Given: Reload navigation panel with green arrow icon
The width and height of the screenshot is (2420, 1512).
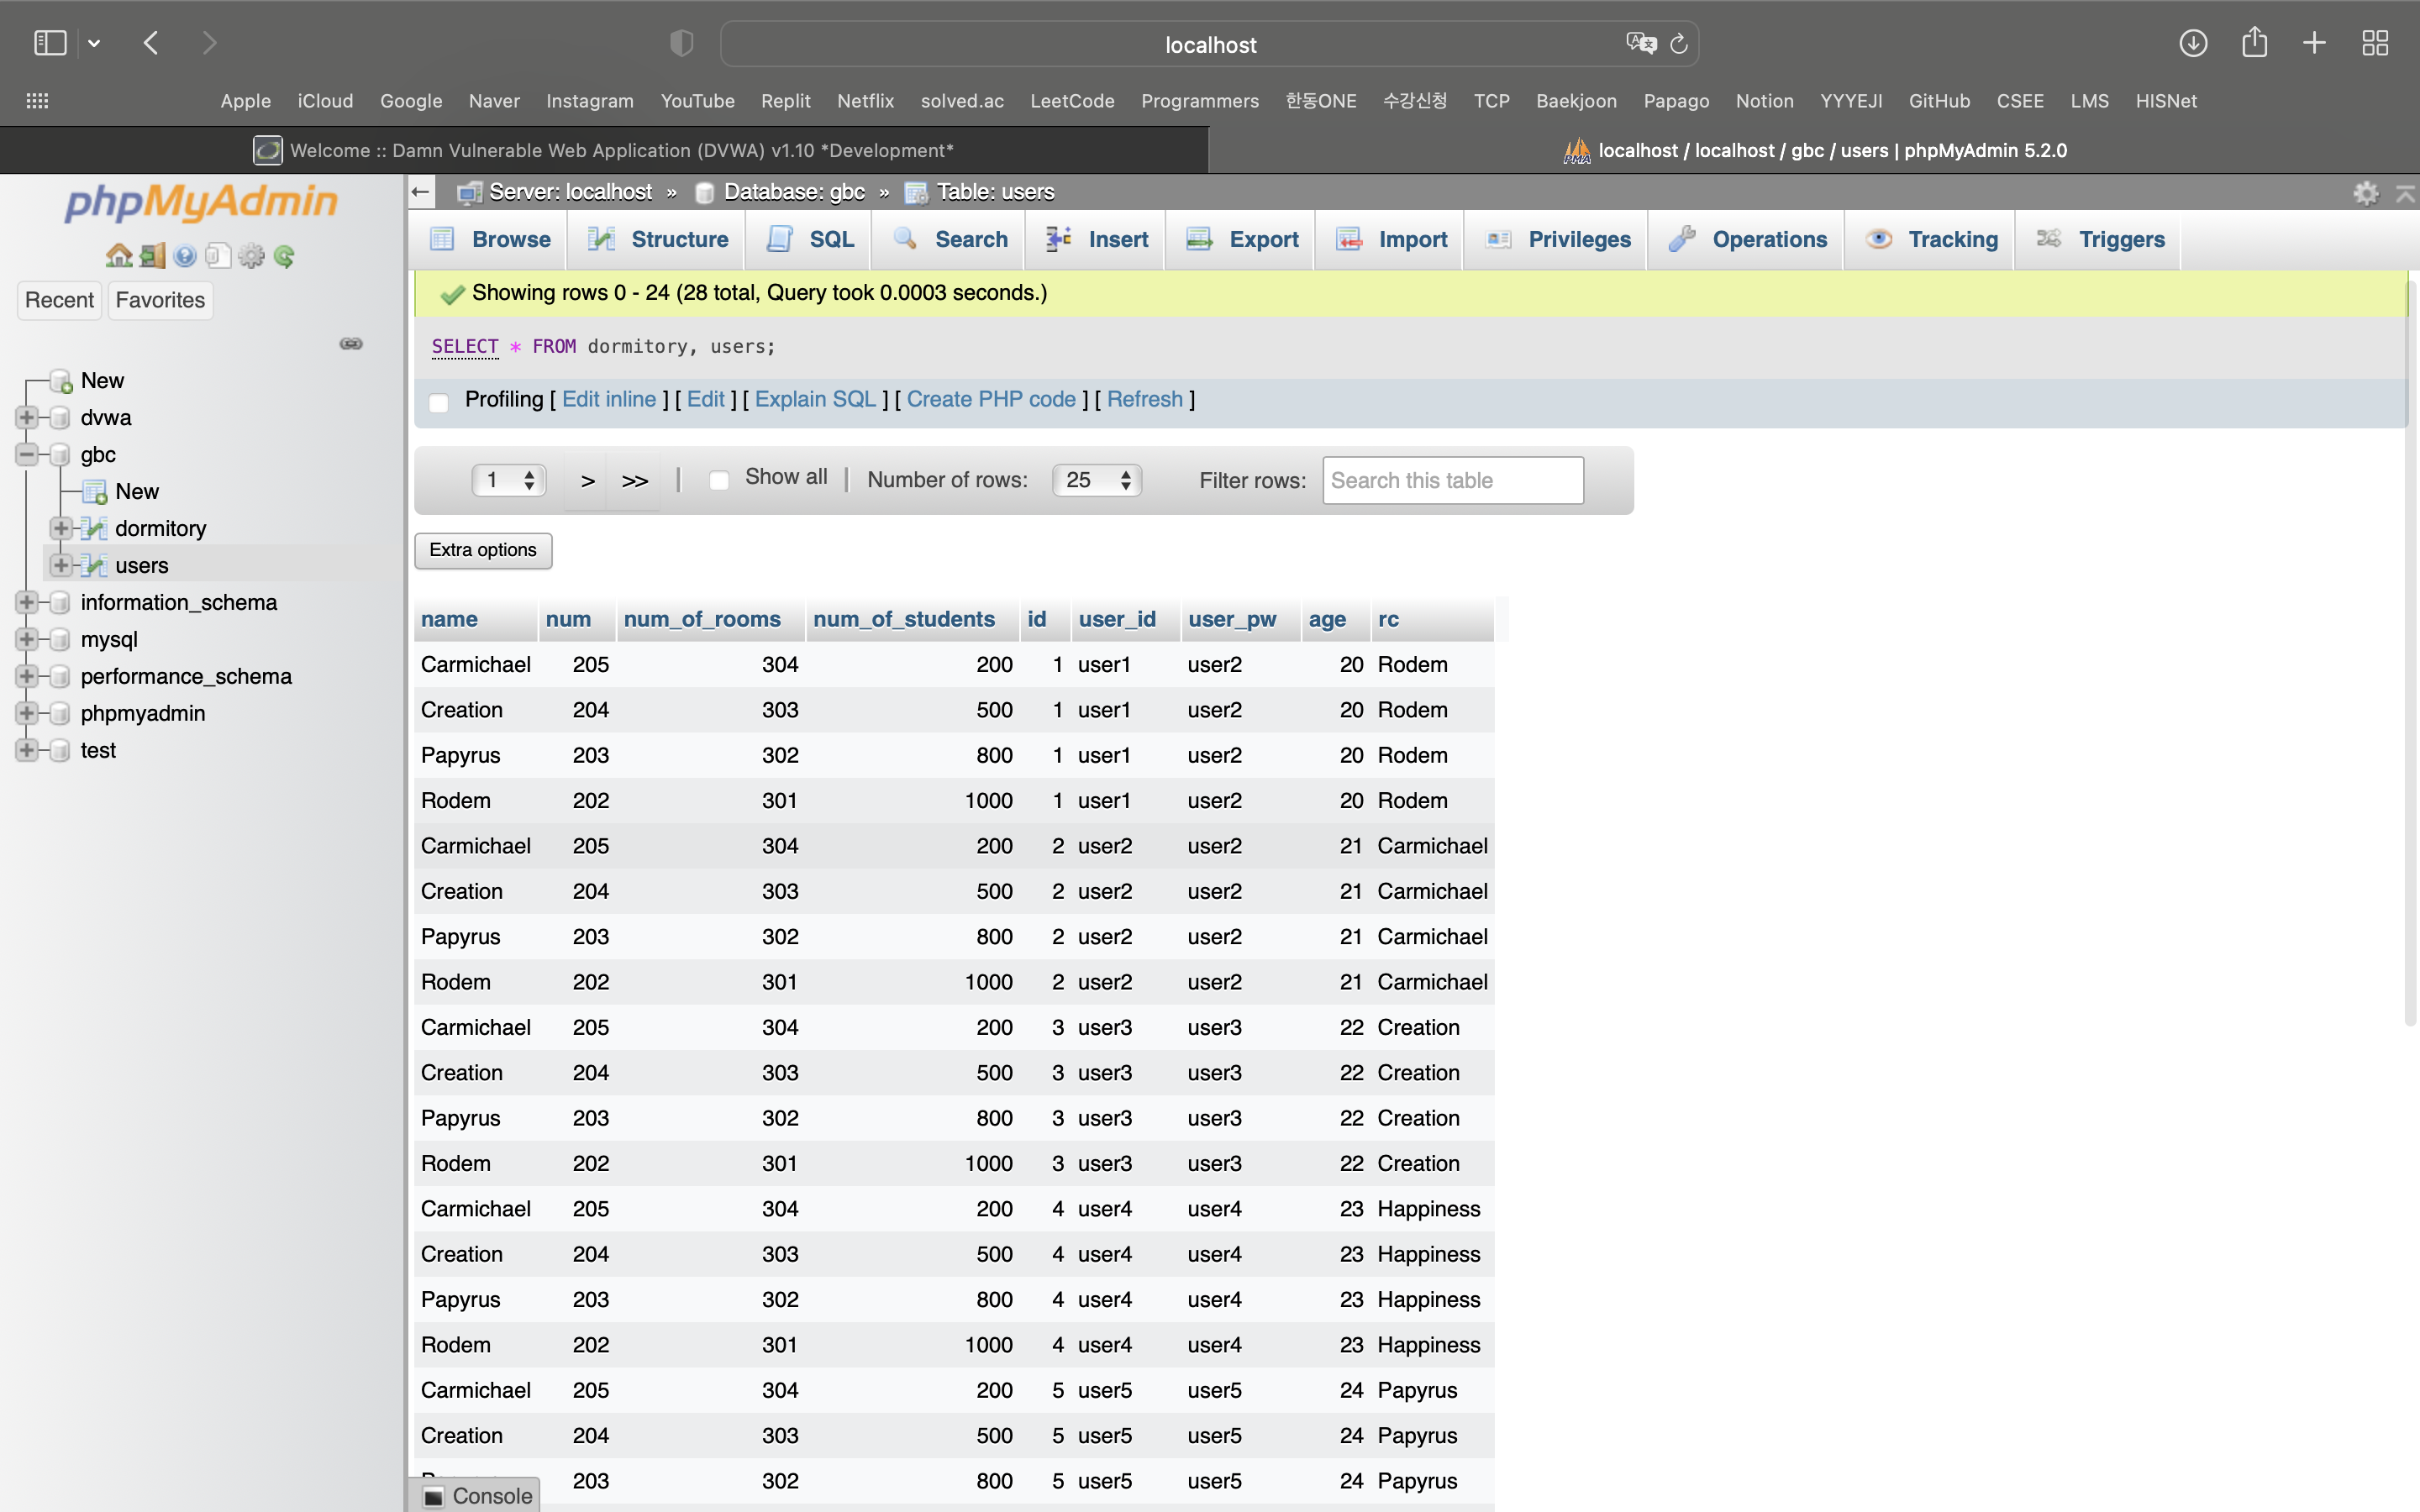Looking at the screenshot, I should pos(284,256).
